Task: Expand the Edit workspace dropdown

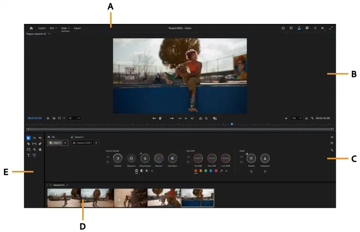Action: [x=53, y=28]
